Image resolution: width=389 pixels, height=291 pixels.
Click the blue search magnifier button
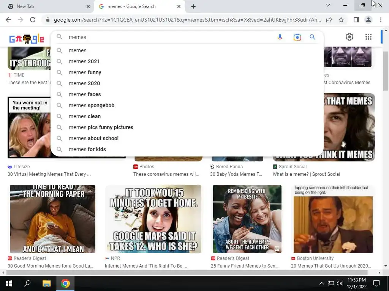coord(312,37)
